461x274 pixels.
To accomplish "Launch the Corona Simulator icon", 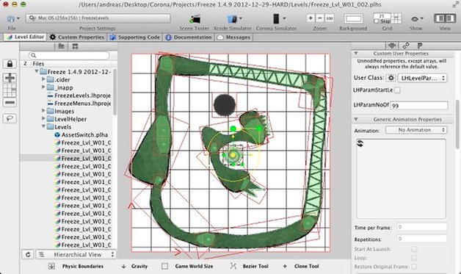I will pos(276,18).
